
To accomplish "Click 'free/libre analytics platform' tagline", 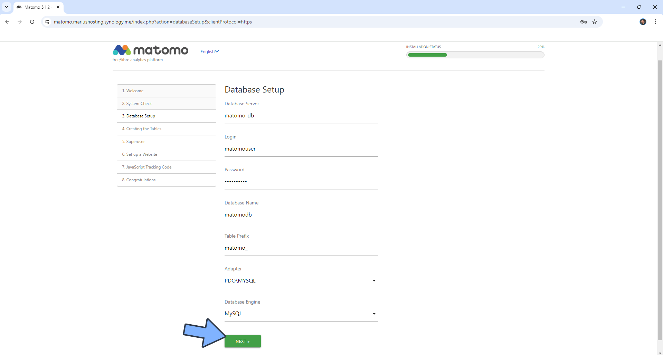I will [138, 60].
